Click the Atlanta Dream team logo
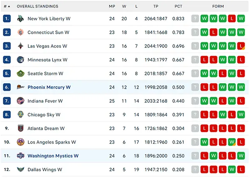The width and height of the screenshot is (250, 178). click(20, 129)
